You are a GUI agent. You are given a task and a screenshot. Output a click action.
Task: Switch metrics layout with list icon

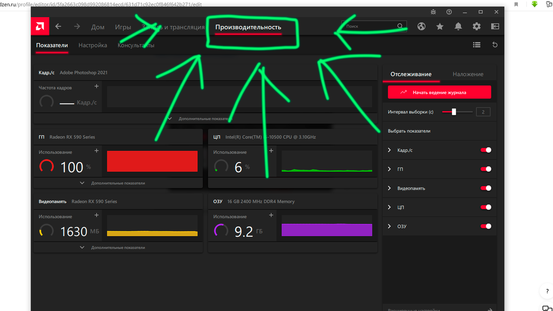[x=477, y=45]
